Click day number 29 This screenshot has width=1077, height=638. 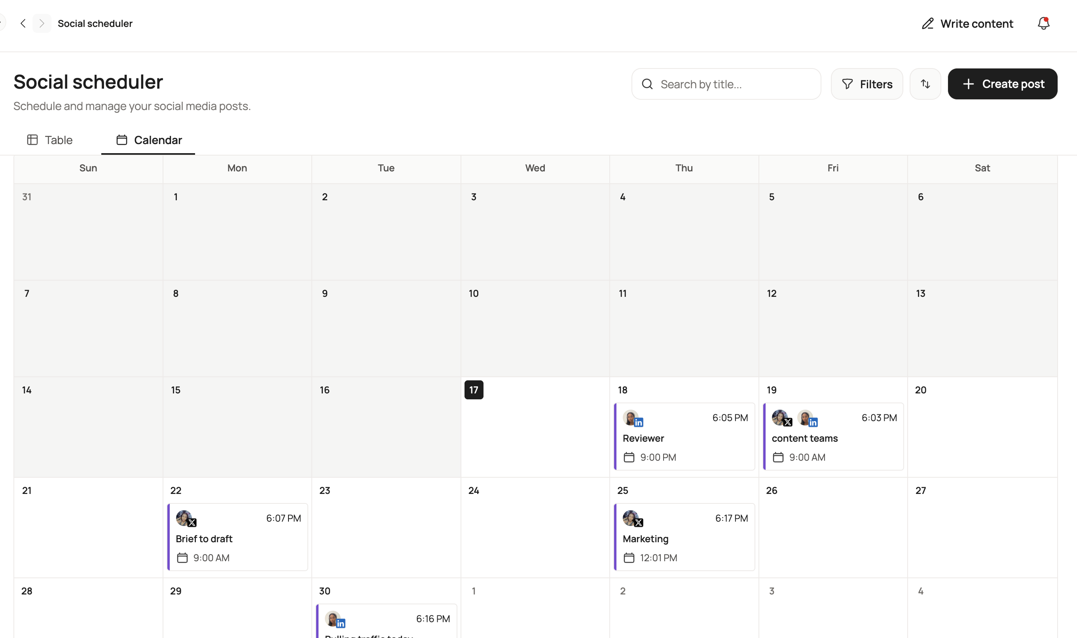(176, 591)
